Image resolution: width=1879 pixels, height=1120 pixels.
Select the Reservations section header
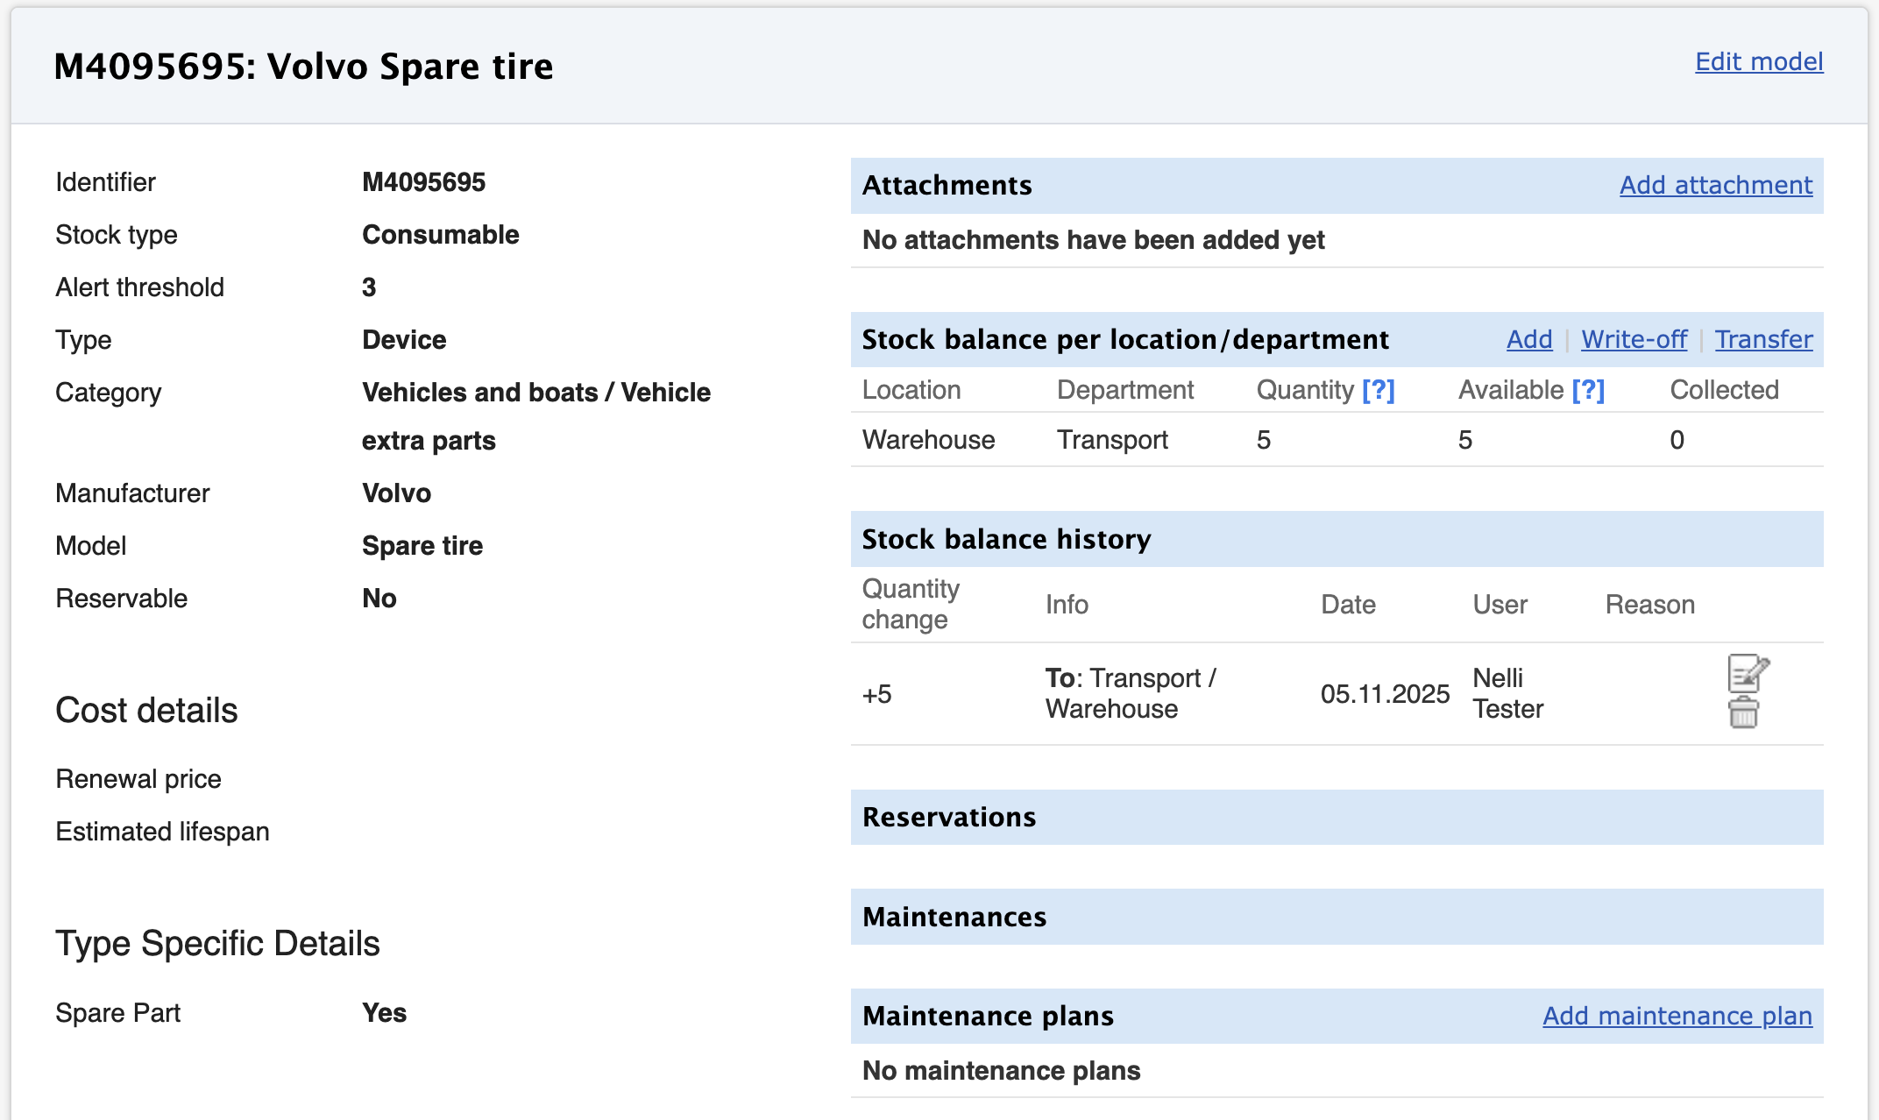point(949,817)
